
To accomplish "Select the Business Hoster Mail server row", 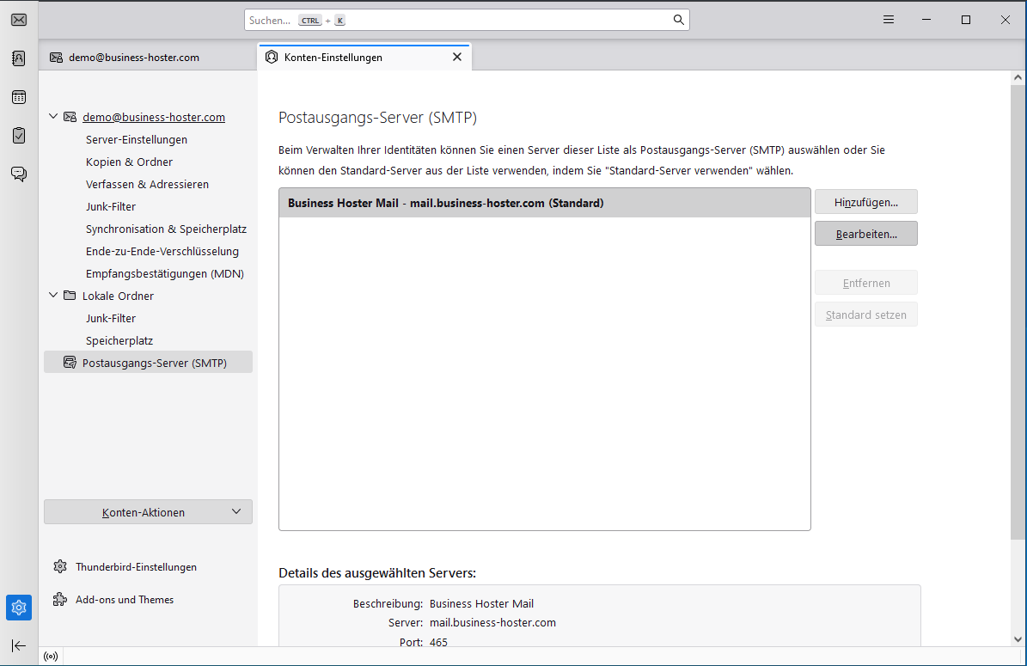I will [544, 203].
